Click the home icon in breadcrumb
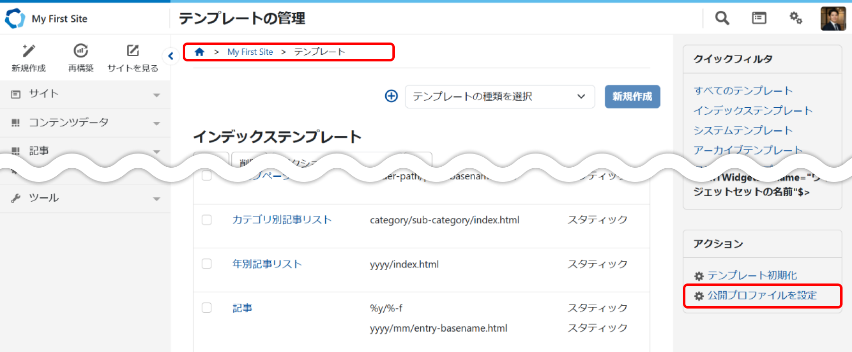Image resolution: width=852 pixels, height=352 pixels. [199, 52]
